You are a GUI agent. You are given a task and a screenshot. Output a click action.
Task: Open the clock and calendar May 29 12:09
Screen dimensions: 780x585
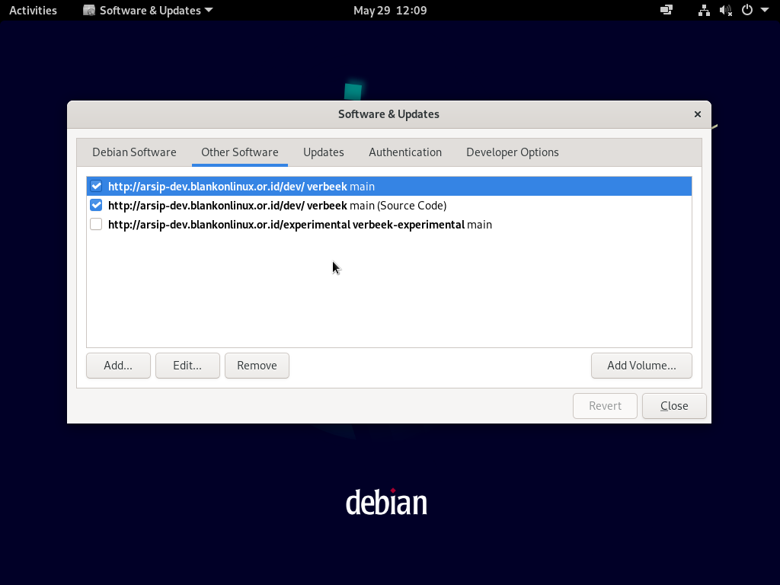pyautogui.click(x=390, y=11)
